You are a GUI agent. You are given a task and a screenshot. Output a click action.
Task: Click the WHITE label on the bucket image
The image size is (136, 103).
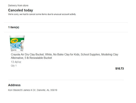[x=14, y=50]
